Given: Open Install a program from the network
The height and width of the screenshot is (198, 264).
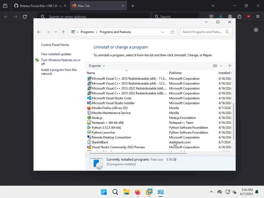Looking at the screenshot, I should [x=59, y=72].
